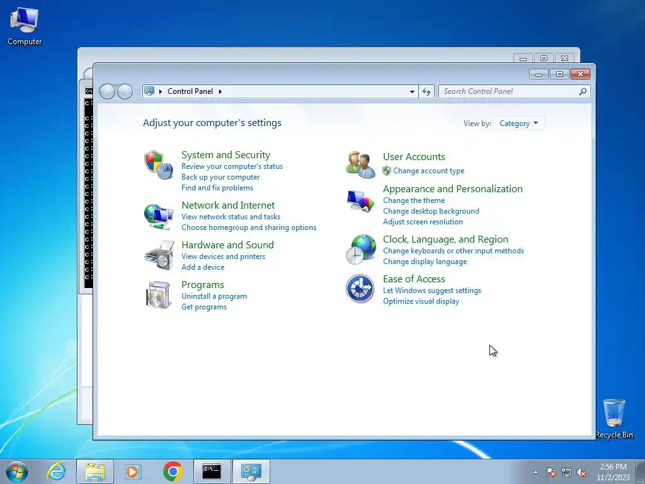Click Back up your computer
The height and width of the screenshot is (484, 645).
[x=220, y=177]
